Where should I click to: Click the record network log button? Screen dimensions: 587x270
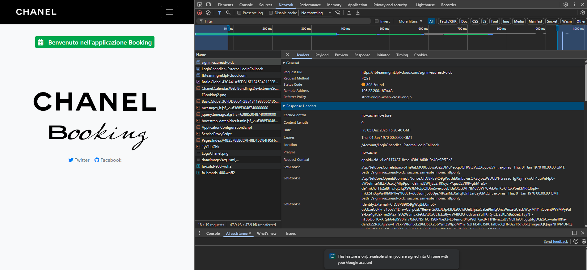pyautogui.click(x=200, y=13)
